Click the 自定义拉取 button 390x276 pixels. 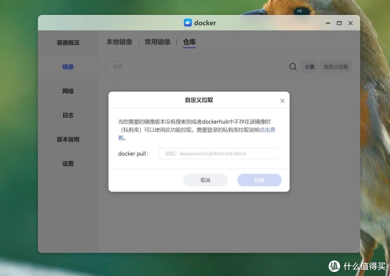tap(335, 66)
